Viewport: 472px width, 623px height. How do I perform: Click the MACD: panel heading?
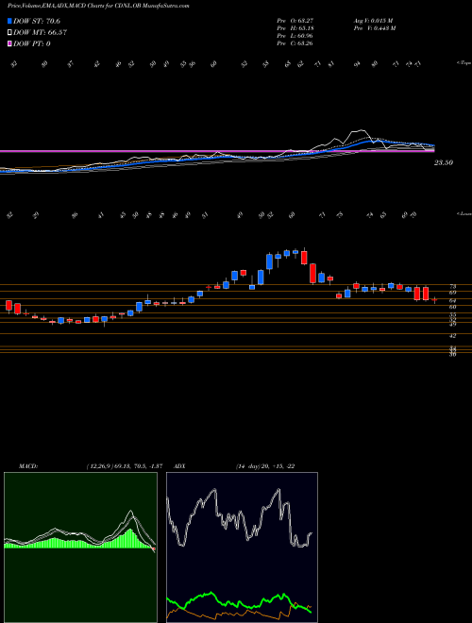pos(27,466)
